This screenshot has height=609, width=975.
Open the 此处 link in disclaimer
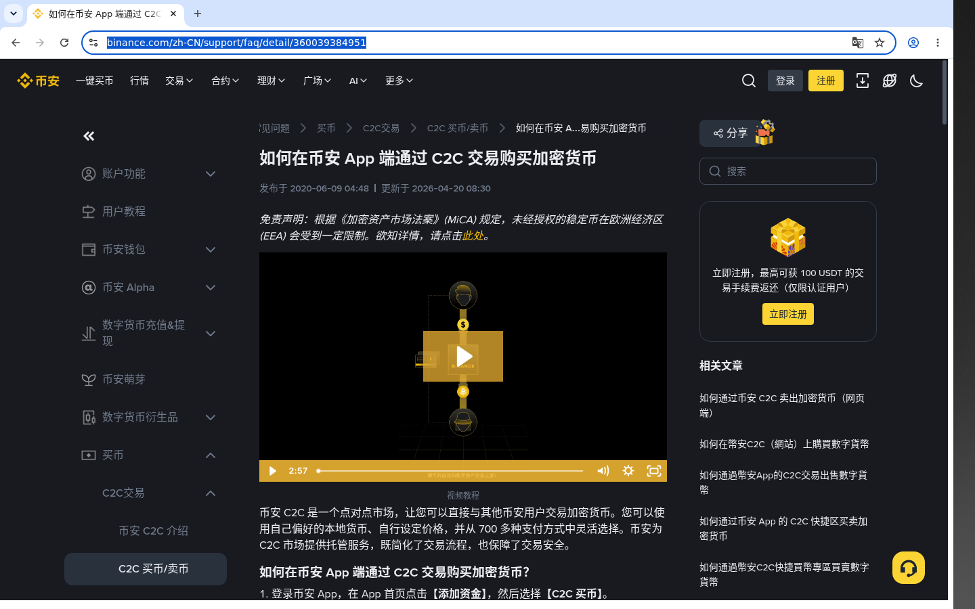[473, 235]
